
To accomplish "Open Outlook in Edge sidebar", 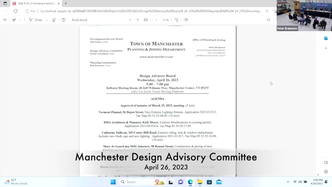I will point(326,38).
